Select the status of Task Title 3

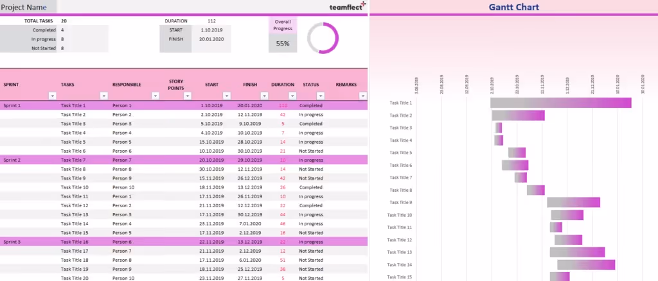[311, 124]
